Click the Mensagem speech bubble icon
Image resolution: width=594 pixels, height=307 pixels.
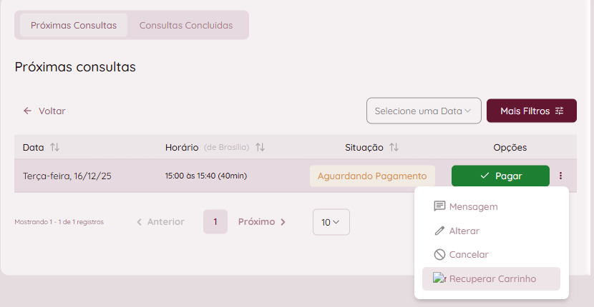coord(440,206)
